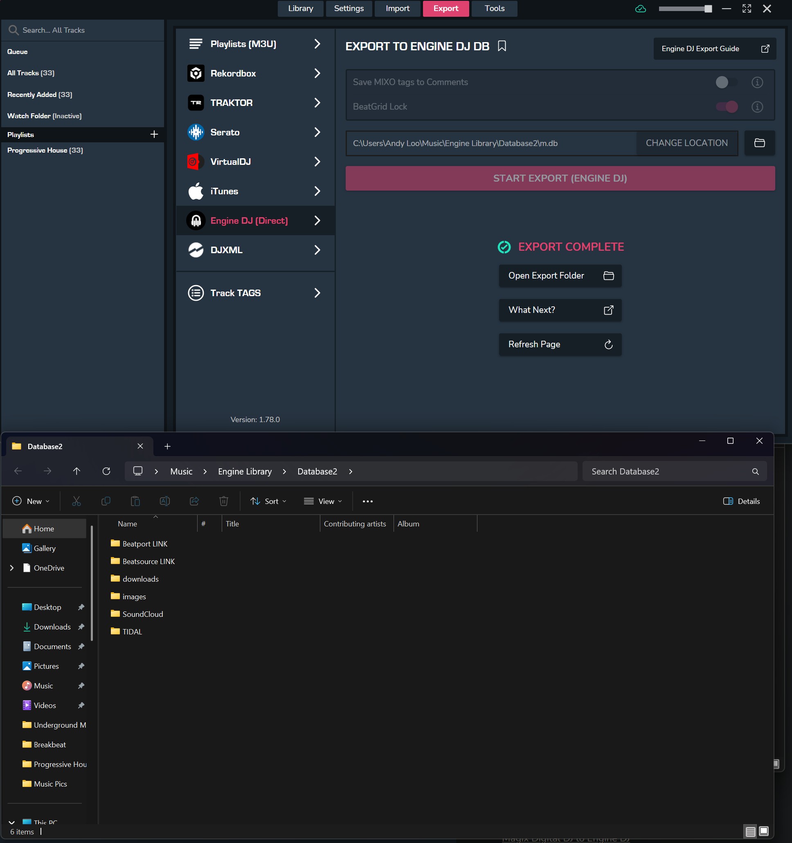Click the bookmark icon beside Export heading
This screenshot has width=792, height=843.
pyautogui.click(x=502, y=46)
